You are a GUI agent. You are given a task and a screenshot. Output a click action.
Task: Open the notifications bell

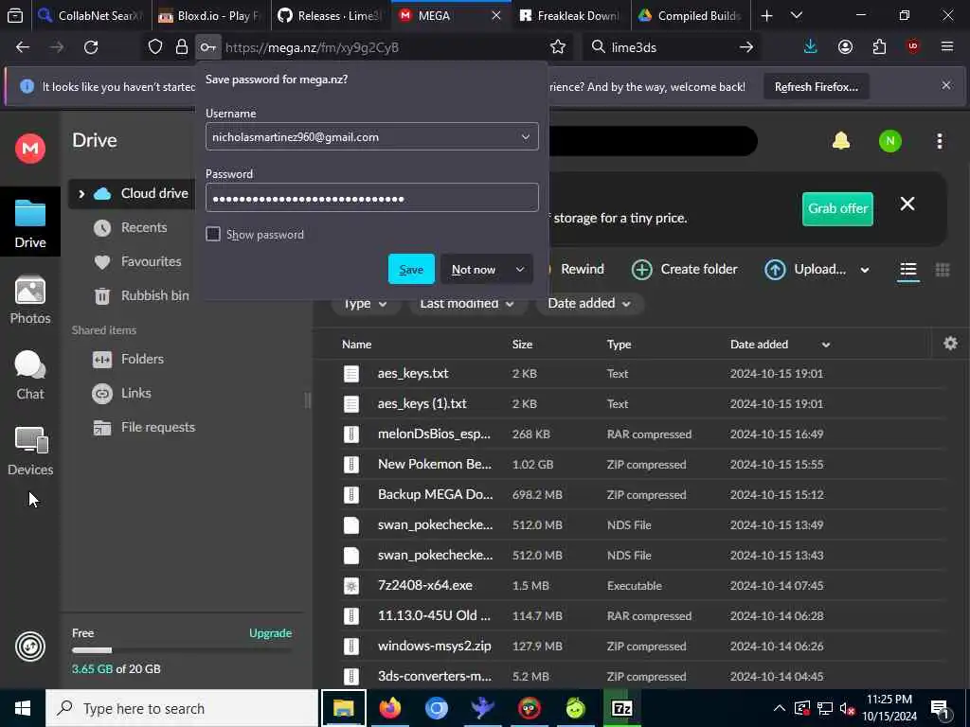point(841,141)
